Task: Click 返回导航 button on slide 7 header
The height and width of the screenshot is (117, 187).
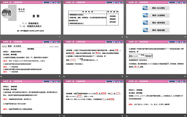Action: [46, 81]
